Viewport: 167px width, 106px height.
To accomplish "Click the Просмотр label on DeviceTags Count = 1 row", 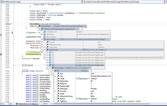I will [x=74, y=68].
